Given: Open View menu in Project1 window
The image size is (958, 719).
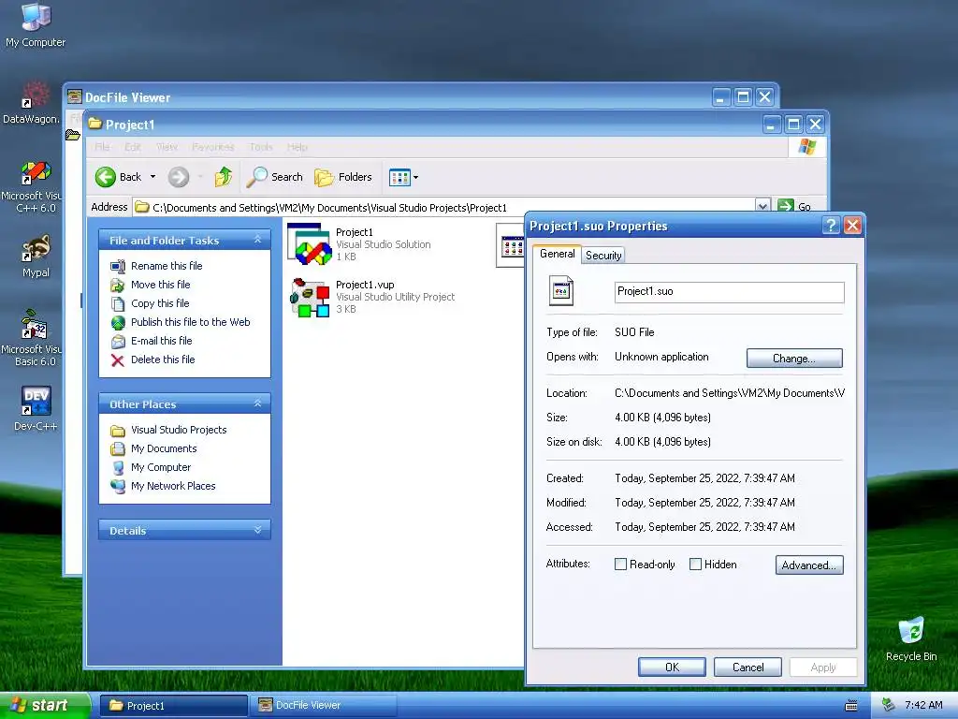Looking at the screenshot, I should click(x=167, y=147).
